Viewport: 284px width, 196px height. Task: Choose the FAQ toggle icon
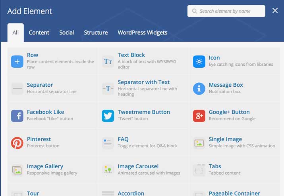click(108, 143)
